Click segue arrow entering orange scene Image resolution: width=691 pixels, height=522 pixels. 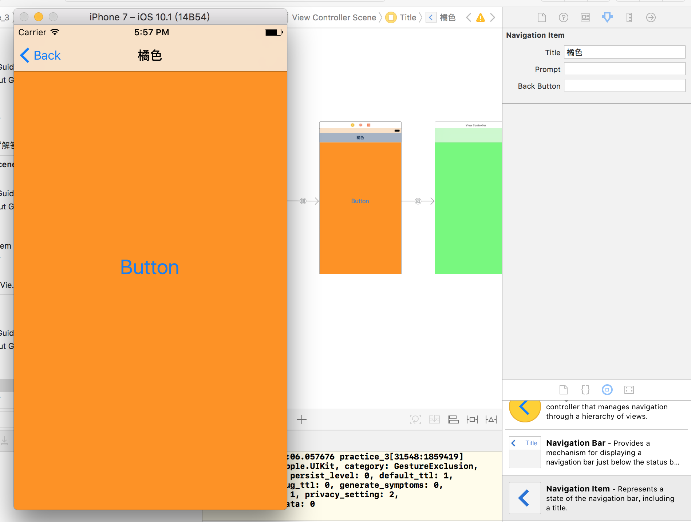[x=303, y=201]
